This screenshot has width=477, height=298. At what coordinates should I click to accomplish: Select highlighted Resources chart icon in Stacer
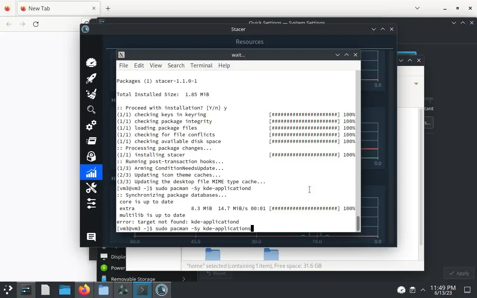[x=91, y=172]
